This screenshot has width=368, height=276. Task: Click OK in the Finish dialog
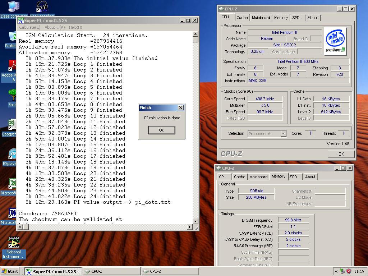pos(162,130)
